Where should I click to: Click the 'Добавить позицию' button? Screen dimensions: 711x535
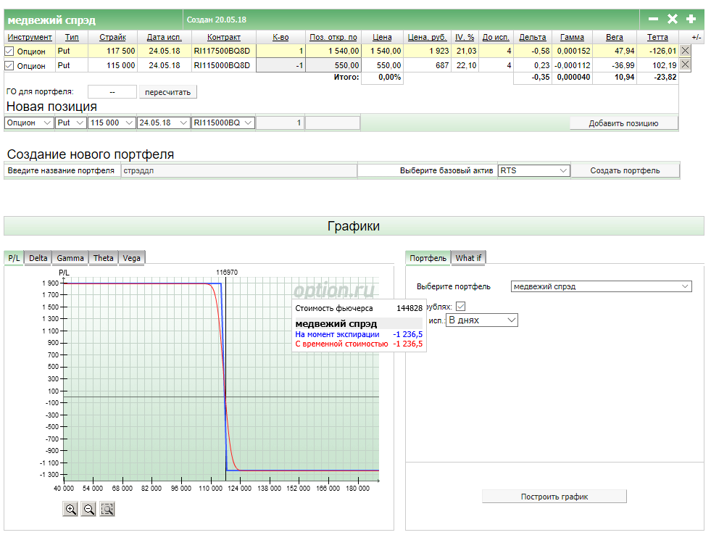(623, 123)
